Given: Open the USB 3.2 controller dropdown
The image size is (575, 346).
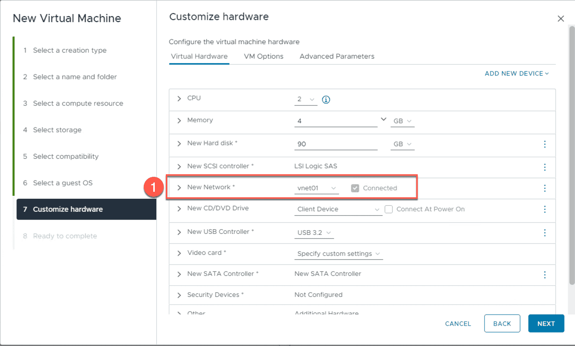Looking at the screenshot, I should pos(314,233).
